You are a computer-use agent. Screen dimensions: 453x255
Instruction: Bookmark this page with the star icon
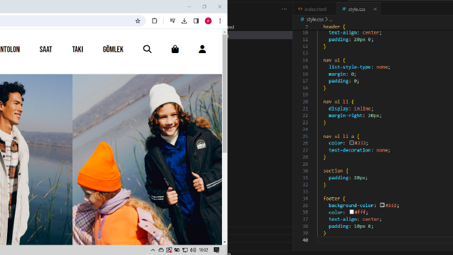coord(138,21)
